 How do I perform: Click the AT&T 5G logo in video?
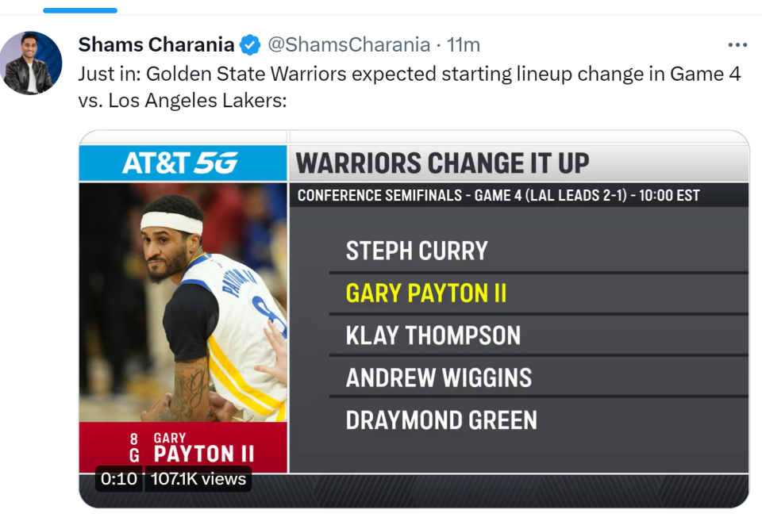[x=181, y=163]
